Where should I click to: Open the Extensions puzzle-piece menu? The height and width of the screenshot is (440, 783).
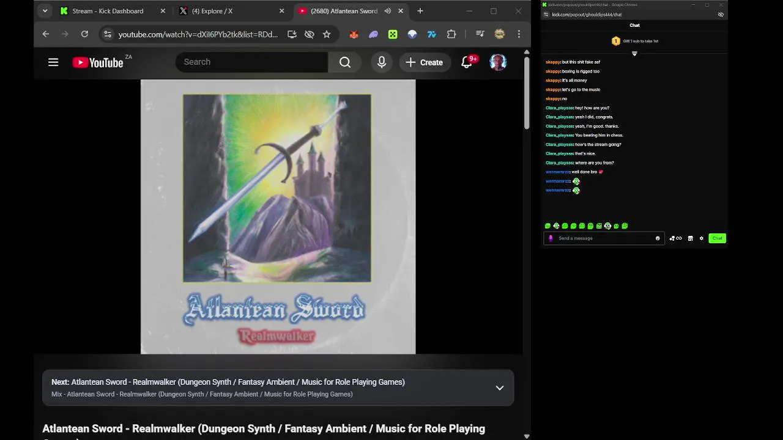(x=451, y=34)
